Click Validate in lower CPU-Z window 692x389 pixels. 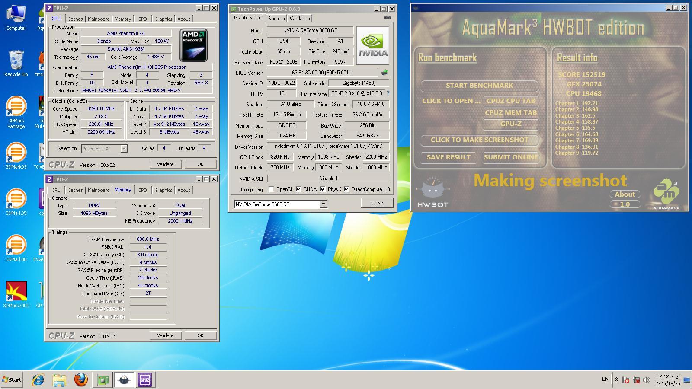(165, 335)
